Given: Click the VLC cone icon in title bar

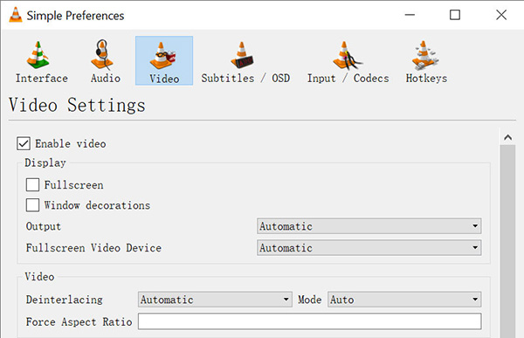Looking at the screenshot, I should 16,15.
